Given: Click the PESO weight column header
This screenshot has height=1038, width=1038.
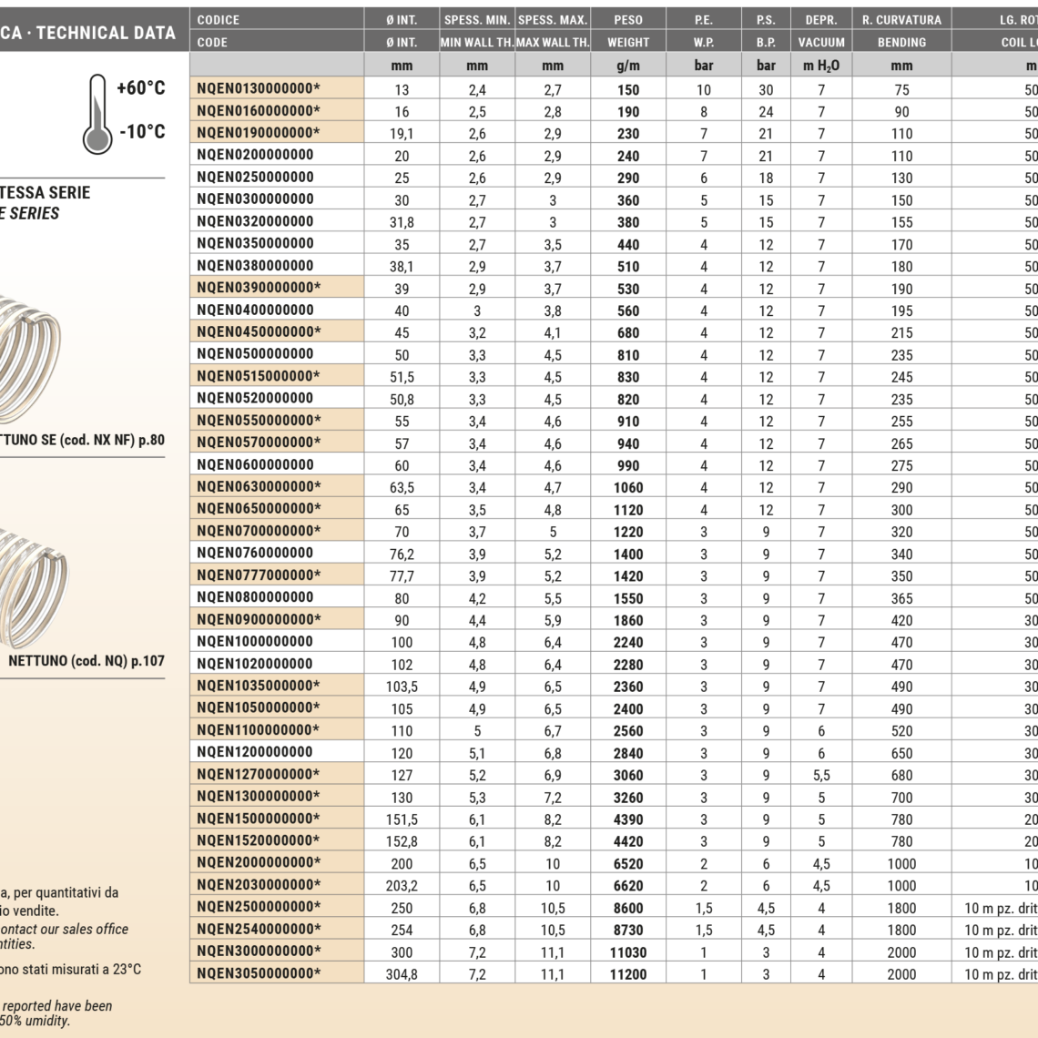Looking at the screenshot, I should [x=627, y=19].
